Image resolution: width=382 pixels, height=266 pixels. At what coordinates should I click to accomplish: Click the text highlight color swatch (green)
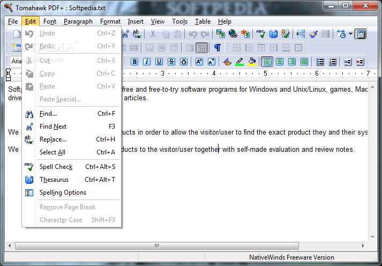pos(239,62)
